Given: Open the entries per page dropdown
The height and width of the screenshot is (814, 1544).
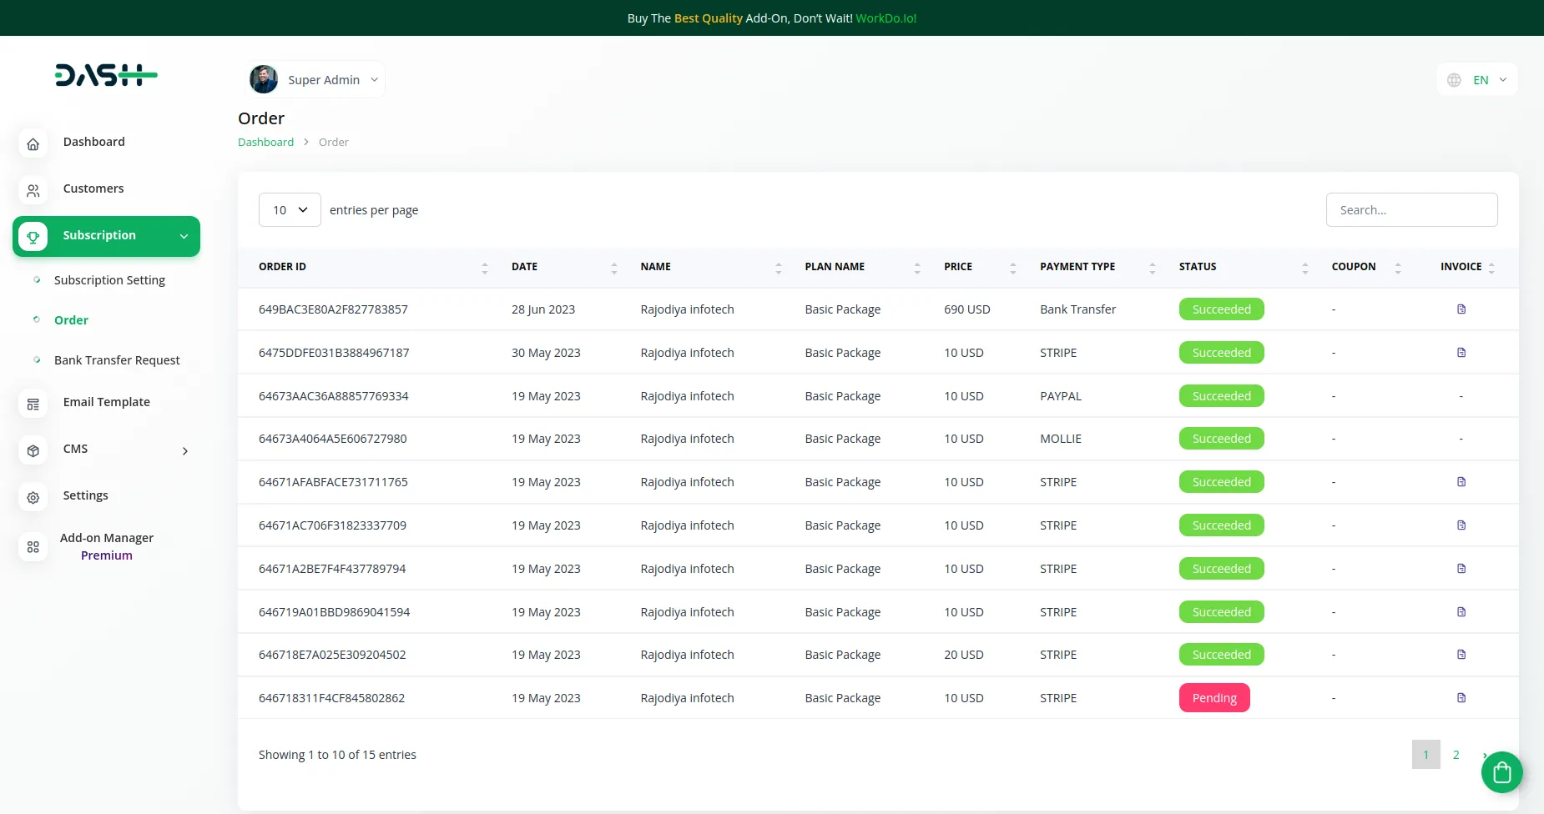Looking at the screenshot, I should [290, 210].
